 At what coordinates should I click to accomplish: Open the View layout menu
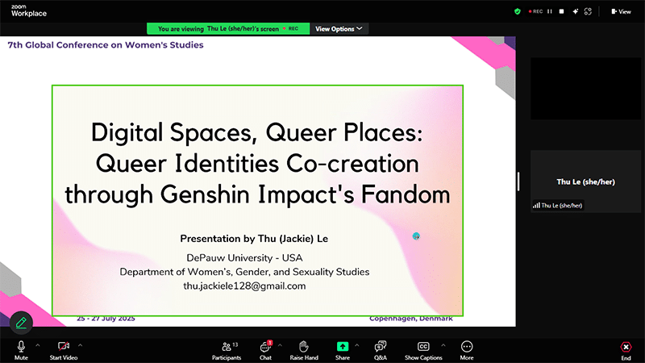click(621, 11)
